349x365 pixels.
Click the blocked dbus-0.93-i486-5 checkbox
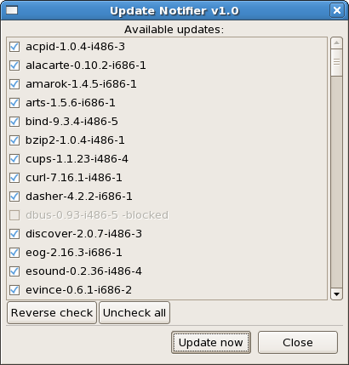14,215
